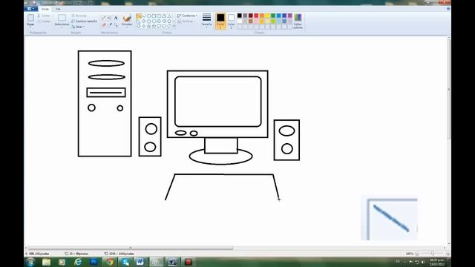
Task: Open Skype from taskbar
Action: 125,262
